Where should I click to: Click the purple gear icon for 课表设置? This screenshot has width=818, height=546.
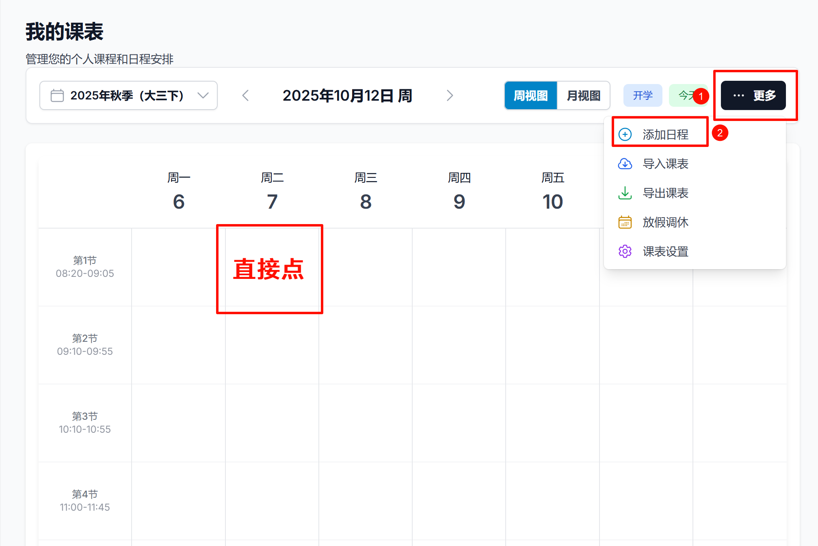(625, 251)
